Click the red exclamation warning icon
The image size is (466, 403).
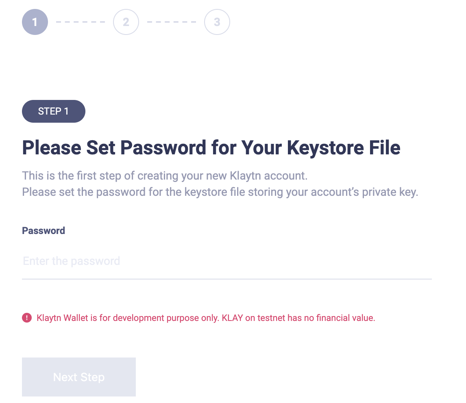pos(27,318)
